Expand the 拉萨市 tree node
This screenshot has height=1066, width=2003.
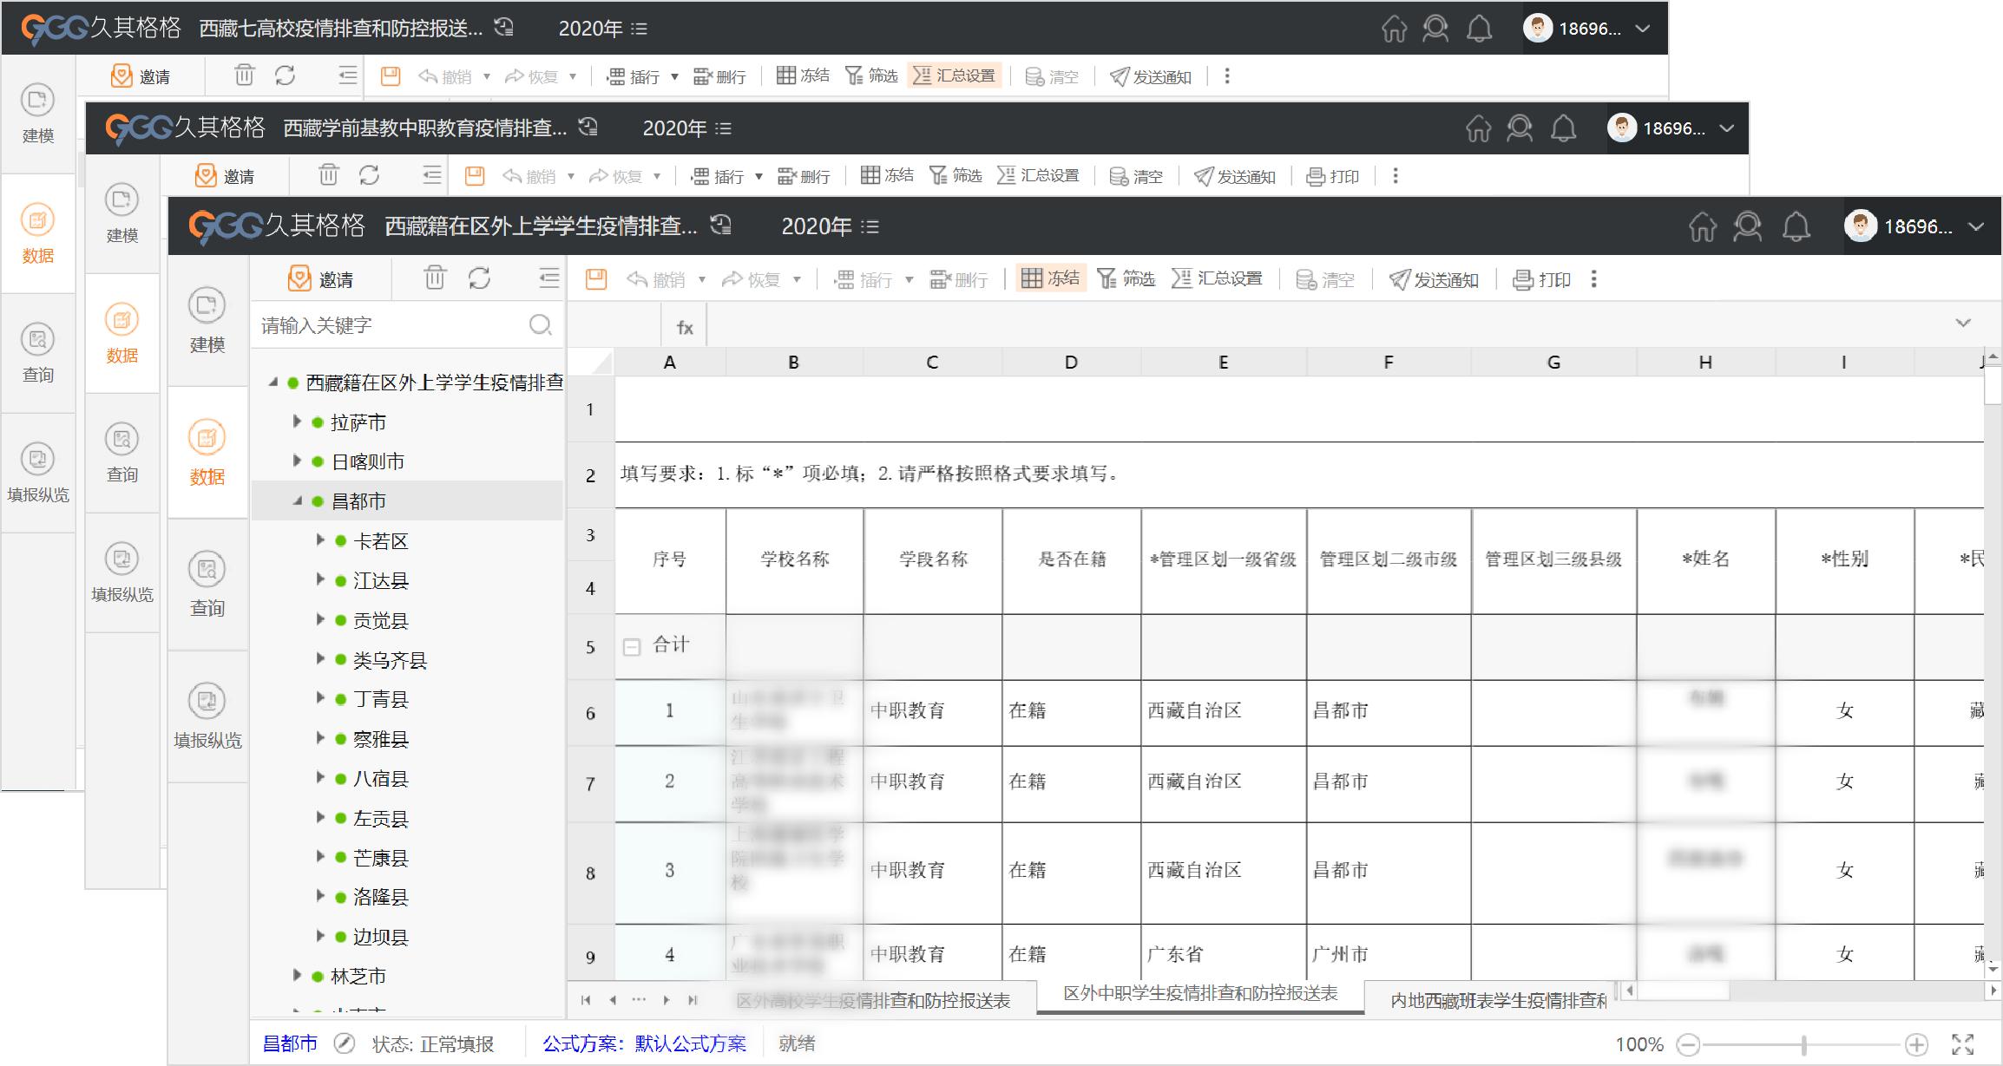pos(297,422)
